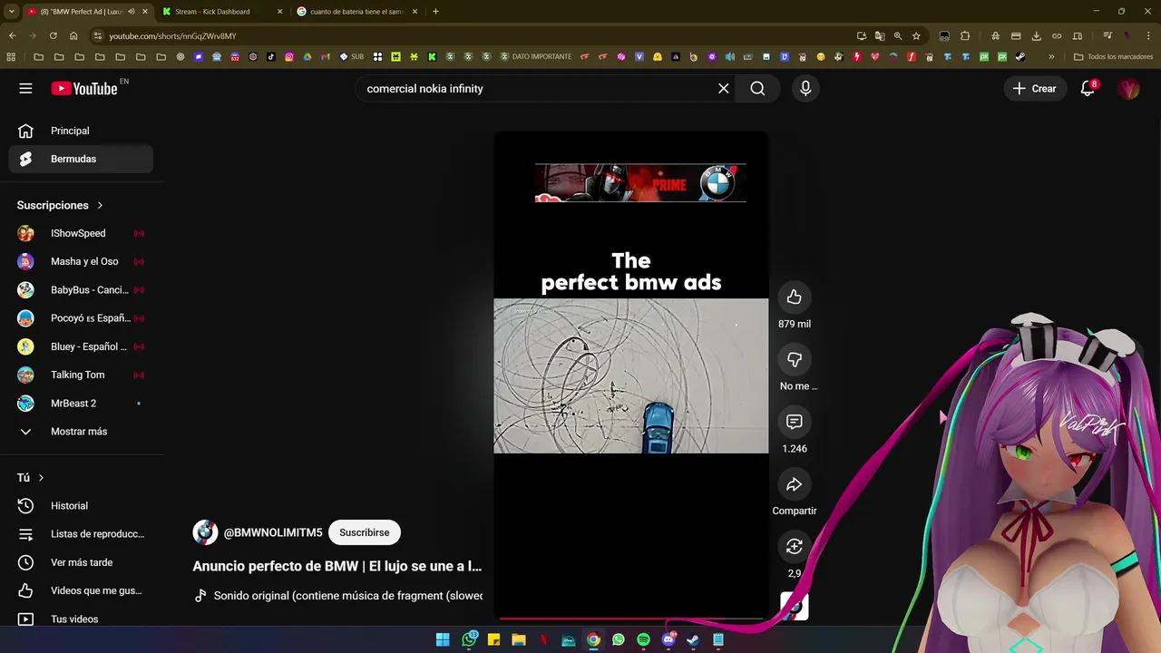Open a new browser tab

click(x=435, y=12)
